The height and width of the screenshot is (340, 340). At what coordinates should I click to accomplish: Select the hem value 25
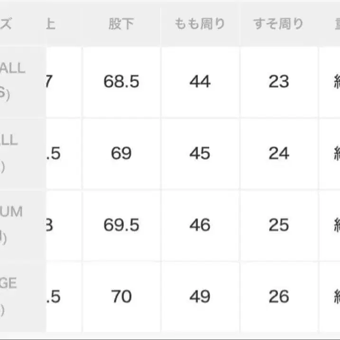(278, 225)
